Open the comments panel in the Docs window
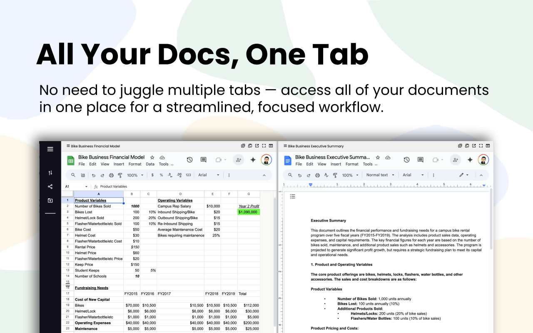The height and width of the screenshot is (333, 533). [420, 159]
